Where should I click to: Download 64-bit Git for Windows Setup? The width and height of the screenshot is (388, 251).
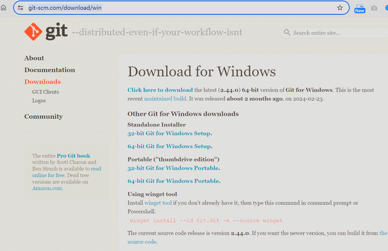pos(169,146)
